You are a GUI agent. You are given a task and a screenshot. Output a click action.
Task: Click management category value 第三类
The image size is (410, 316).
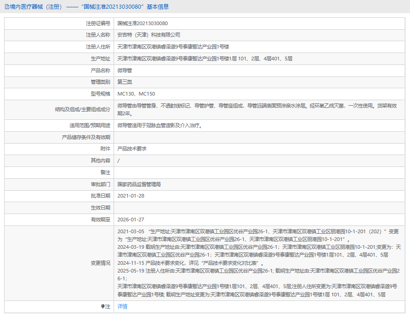125,82
